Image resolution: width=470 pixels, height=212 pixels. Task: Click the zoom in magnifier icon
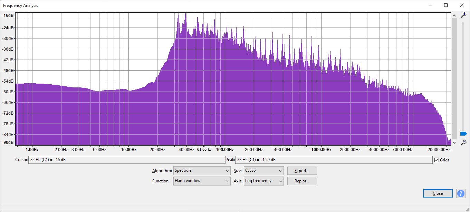[x=464, y=15]
